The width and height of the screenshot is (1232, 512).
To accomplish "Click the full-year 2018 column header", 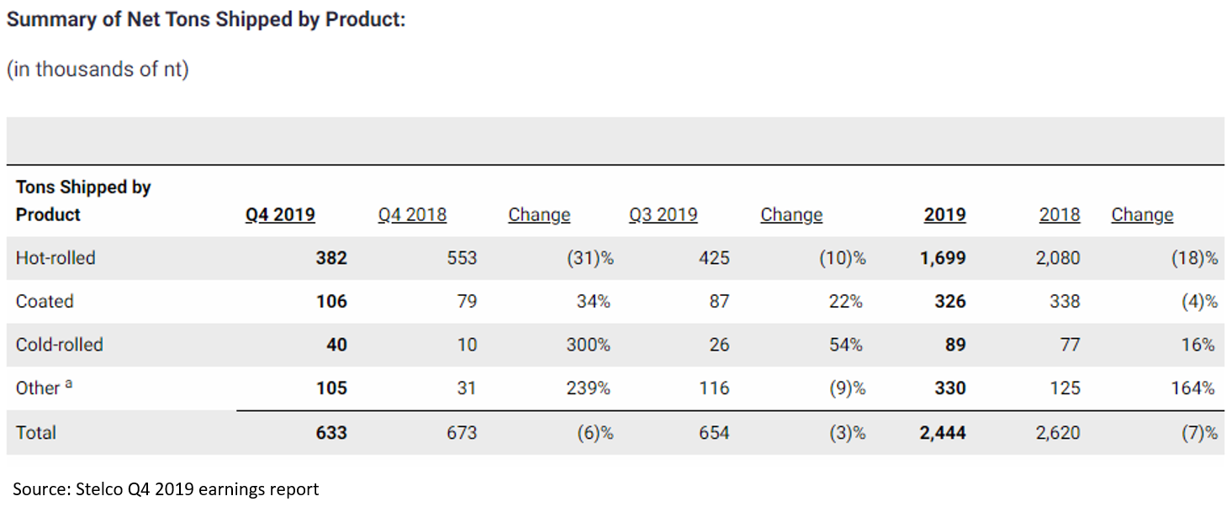I will click(1059, 215).
